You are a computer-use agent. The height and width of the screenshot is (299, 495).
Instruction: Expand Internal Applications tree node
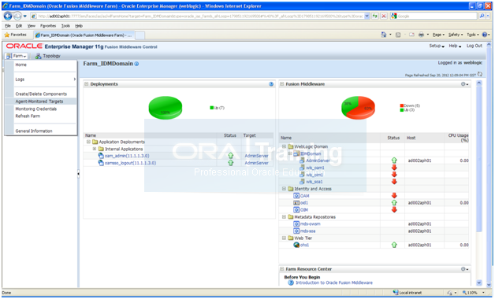pos(94,149)
